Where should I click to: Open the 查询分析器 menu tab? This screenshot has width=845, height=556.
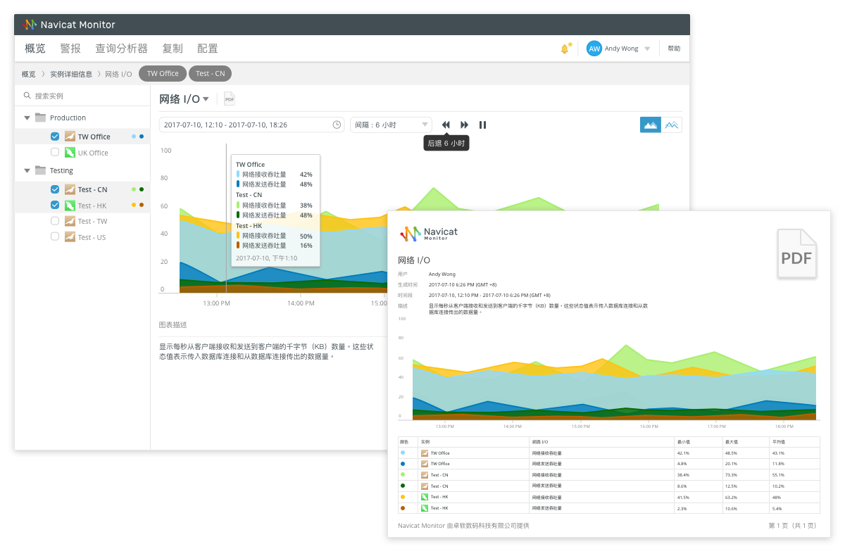coord(122,49)
